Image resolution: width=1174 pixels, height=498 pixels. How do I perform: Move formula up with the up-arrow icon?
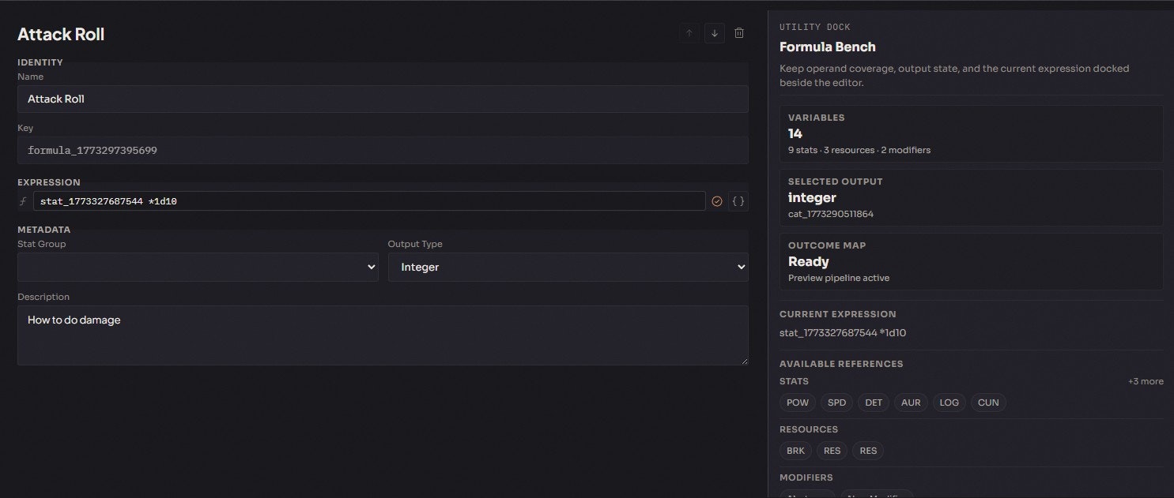pos(689,33)
